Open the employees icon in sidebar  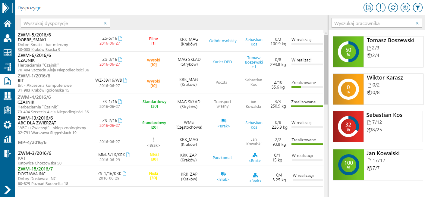(x=7, y=38)
